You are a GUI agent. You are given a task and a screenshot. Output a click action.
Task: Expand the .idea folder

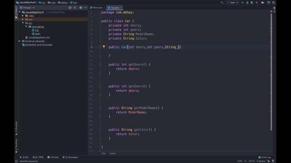(x=23, y=16)
